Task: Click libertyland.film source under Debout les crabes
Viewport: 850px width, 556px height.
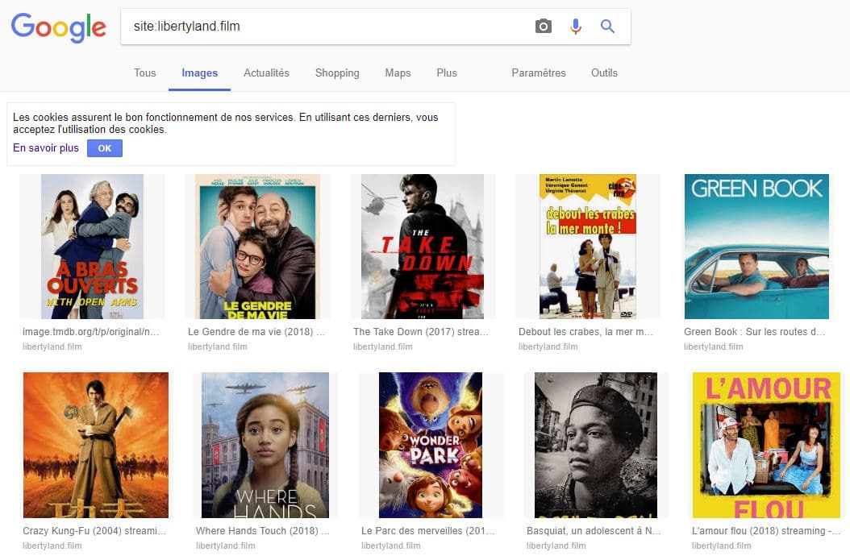Action: click(x=548, y=346)
